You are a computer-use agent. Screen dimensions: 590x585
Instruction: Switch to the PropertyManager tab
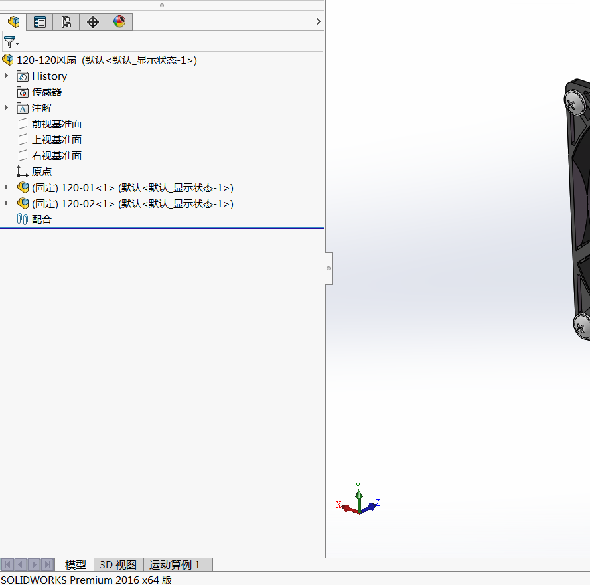40,22
